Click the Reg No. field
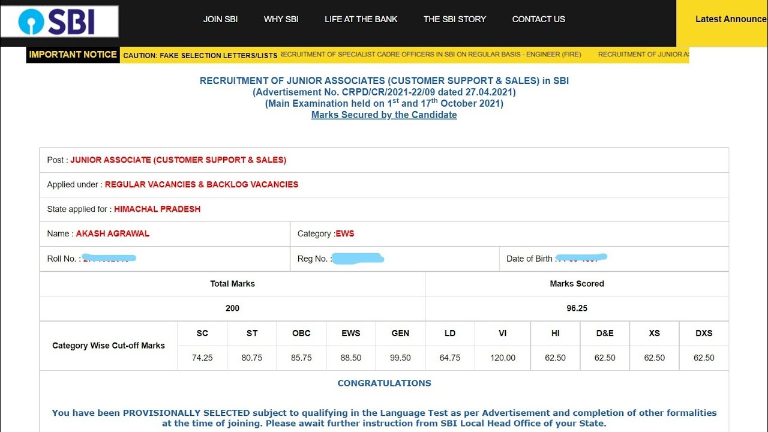The image size is (768, 432). coord(395,259)
